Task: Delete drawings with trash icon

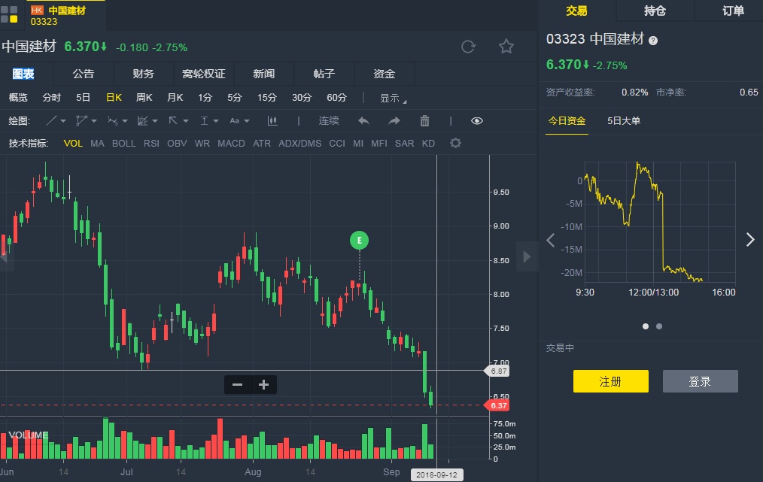Action: [424, 120]
